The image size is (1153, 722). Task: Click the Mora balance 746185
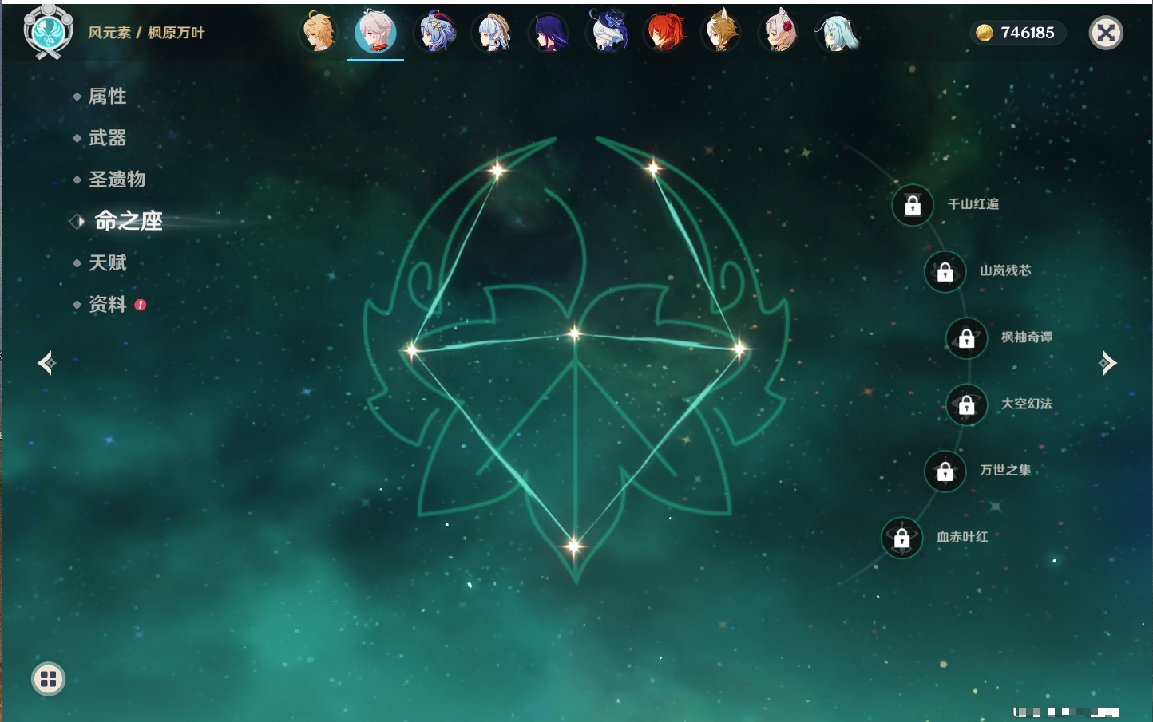[x=1028, y=33]
